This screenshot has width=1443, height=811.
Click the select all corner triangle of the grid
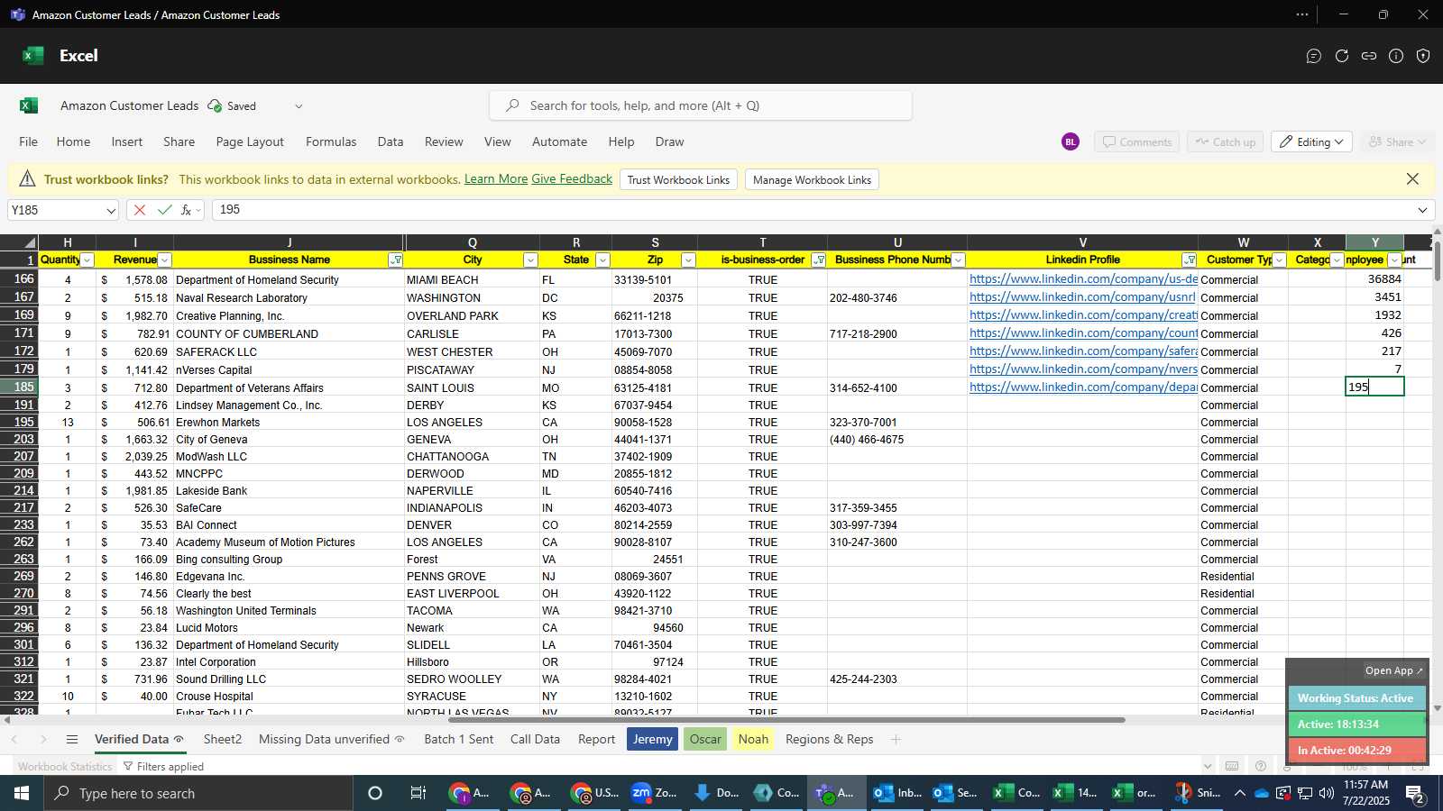click(30, 242)
